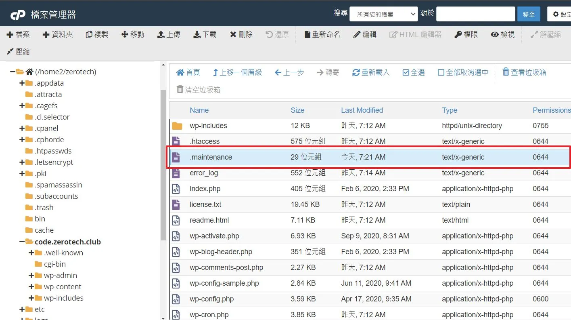Click the 下載 download toolbar button
This screenshot has width=571, height=320.
pyautogui.click(x=205, y=35)
